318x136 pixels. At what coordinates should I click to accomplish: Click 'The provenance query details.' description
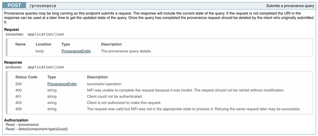tap(126, 51)
